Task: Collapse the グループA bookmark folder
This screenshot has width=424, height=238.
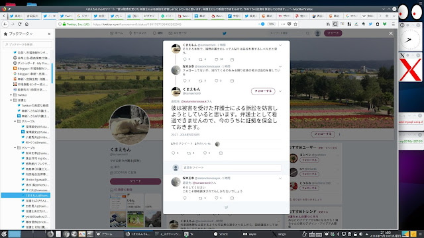Action: coord(15,122)
